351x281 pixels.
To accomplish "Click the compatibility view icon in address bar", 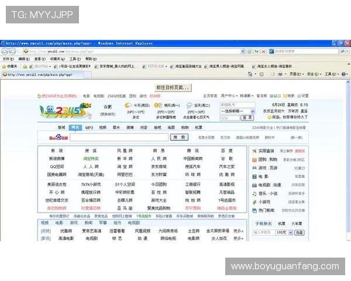I will [249, 52].
